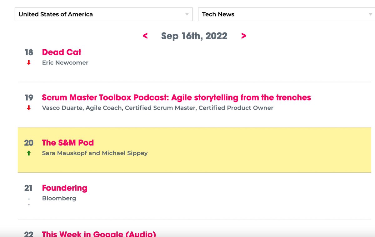The width and height of the screenshot is (375, 237).
Task: Click the rank number 19
Action: 29,97
